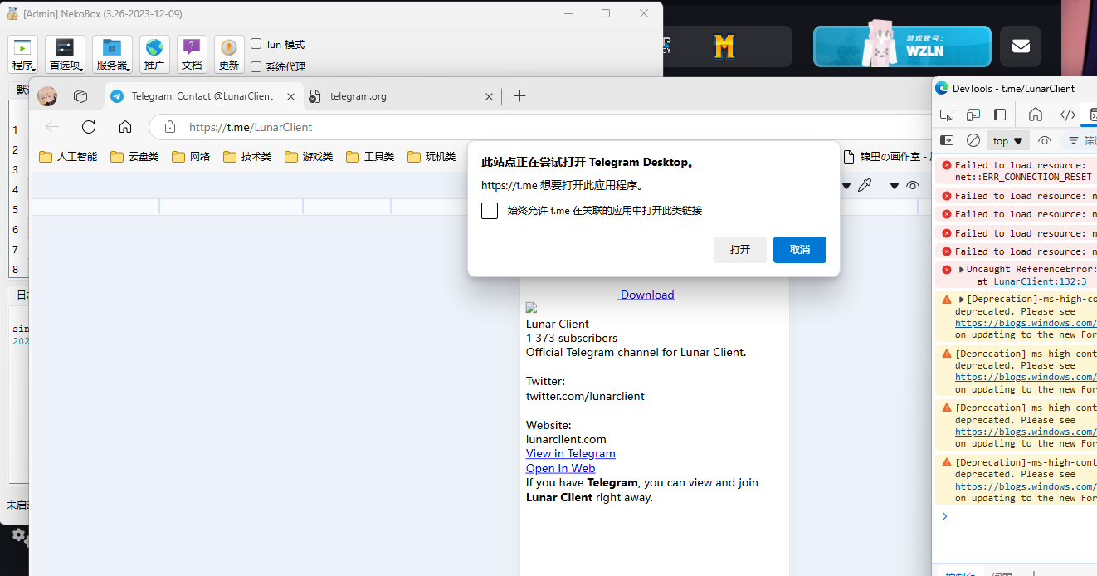
Task: Open the 网络 bookmarks folder
Action: click(x=191, y=156)
